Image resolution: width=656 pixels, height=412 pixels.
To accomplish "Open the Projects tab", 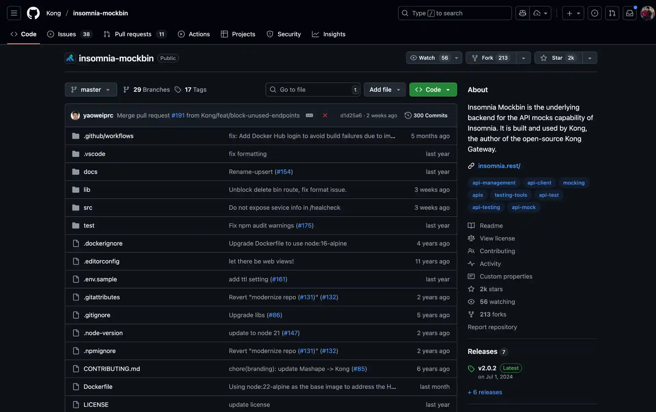I will (238, 34).
